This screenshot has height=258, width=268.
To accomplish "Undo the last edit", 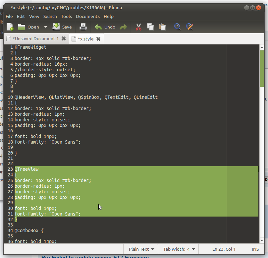I will pos(105,27).
